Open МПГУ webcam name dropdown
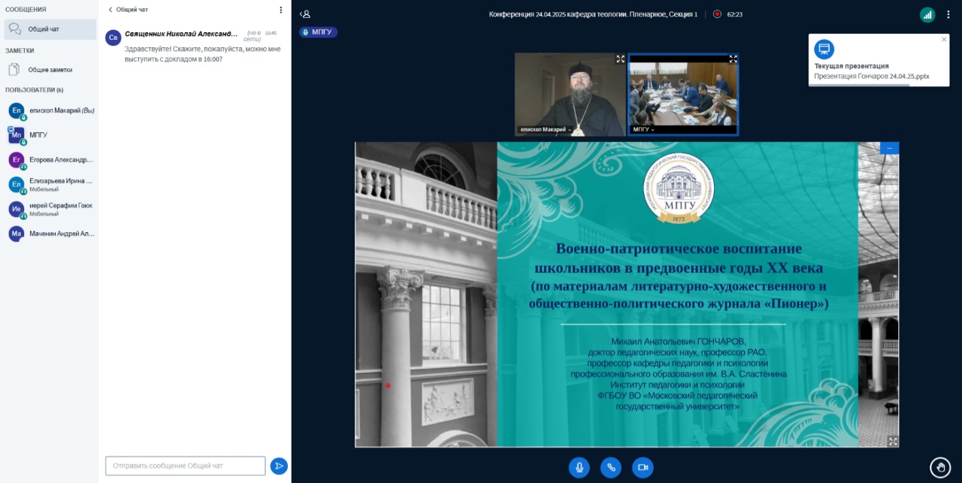The height and width of the screenshot is (483, 962). click(x=643, y=130)
